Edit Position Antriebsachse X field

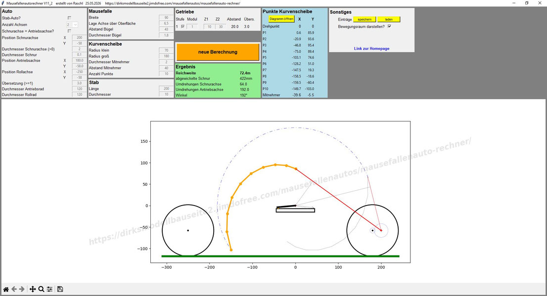click(79, 60)
